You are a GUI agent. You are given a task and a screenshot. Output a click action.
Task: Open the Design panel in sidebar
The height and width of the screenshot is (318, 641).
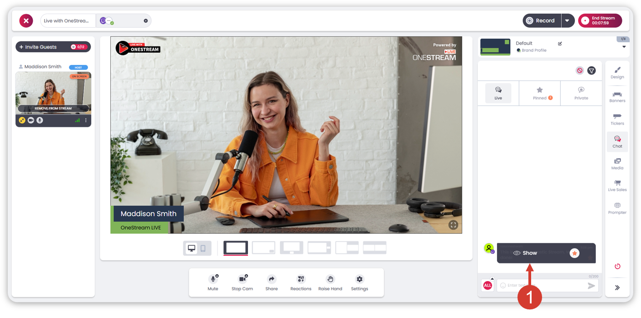click(617, 72)
